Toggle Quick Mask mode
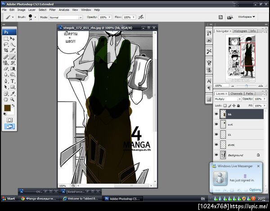The width and height of the screenshot is (270, 211). click(9, 120)
